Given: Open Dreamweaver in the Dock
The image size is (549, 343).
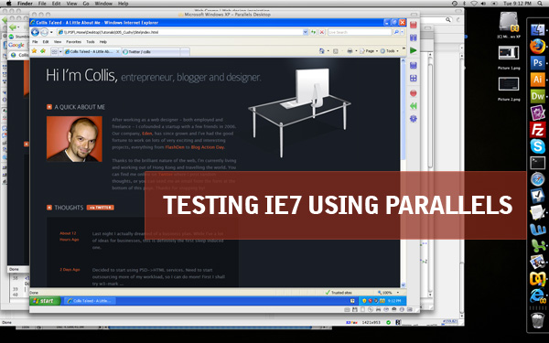Looking at the screenshot, I should (537, 96).
